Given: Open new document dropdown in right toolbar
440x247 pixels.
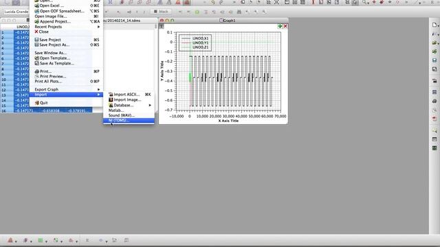Looking at the screenshot, I should tap(435, 25).
